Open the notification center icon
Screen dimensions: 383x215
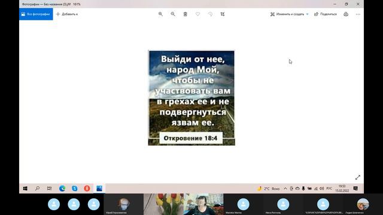pyautogui.click(x=355, y=189)
